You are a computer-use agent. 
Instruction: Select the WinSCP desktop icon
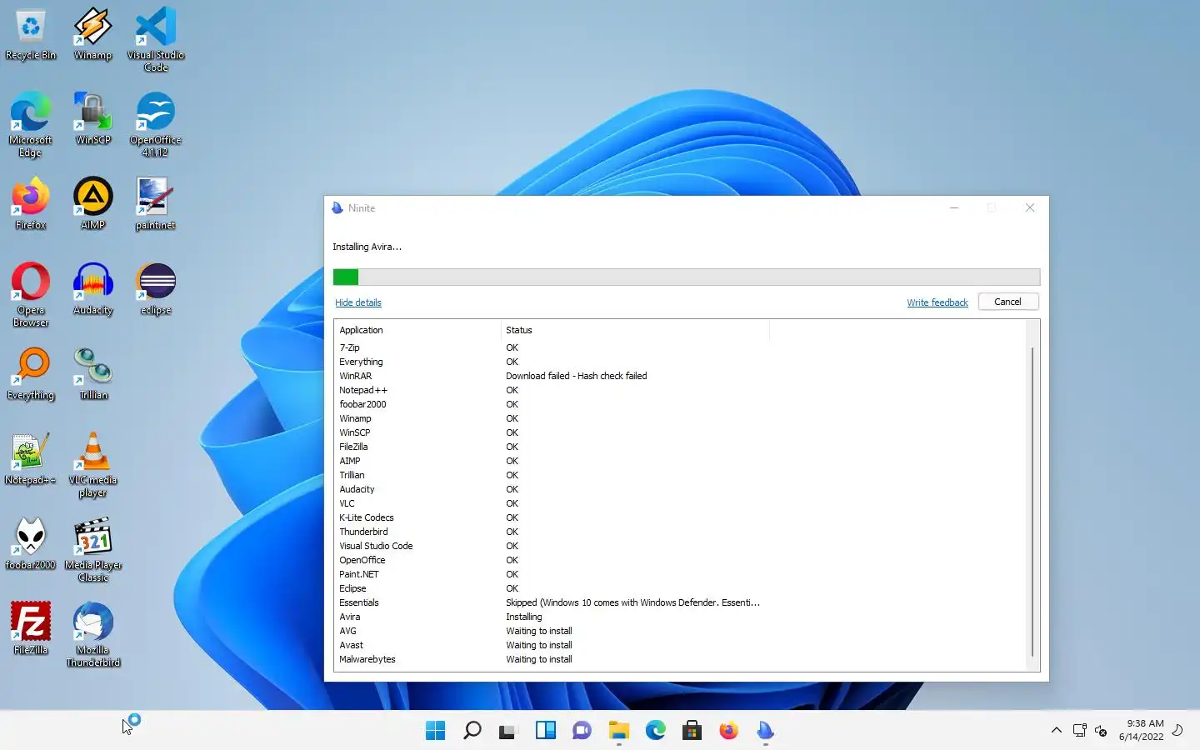(x=92, y=119)
